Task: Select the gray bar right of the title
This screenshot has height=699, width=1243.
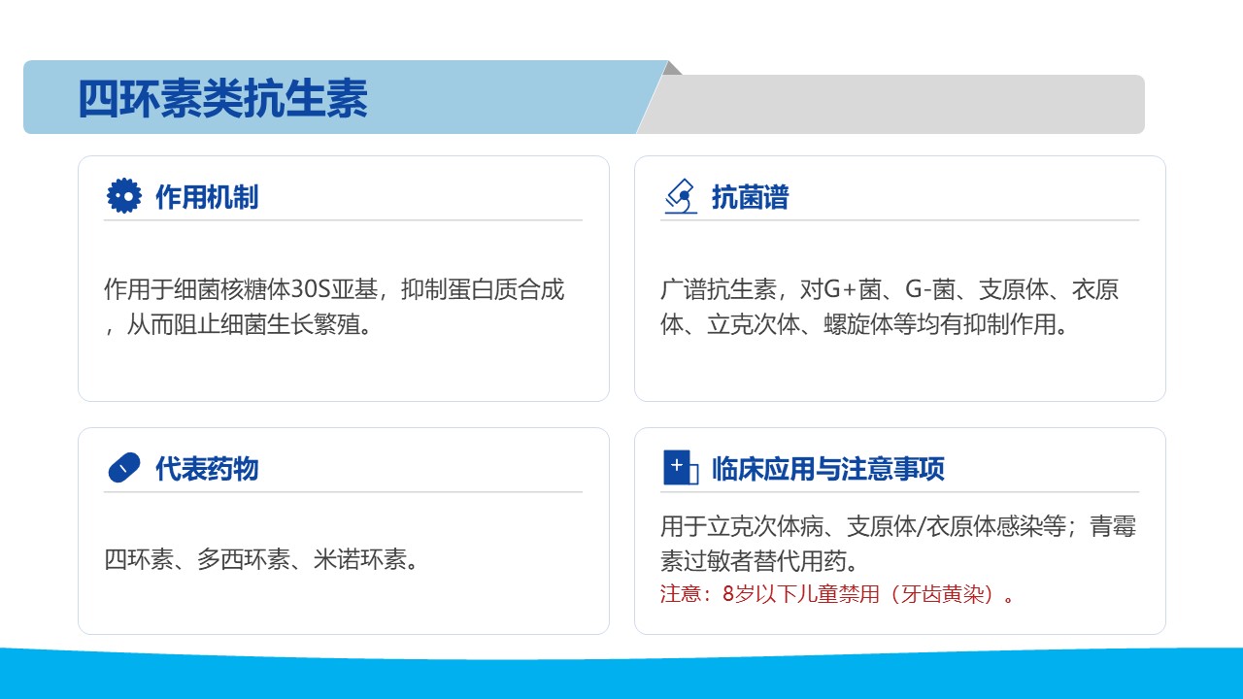Action: click(903, 104)
